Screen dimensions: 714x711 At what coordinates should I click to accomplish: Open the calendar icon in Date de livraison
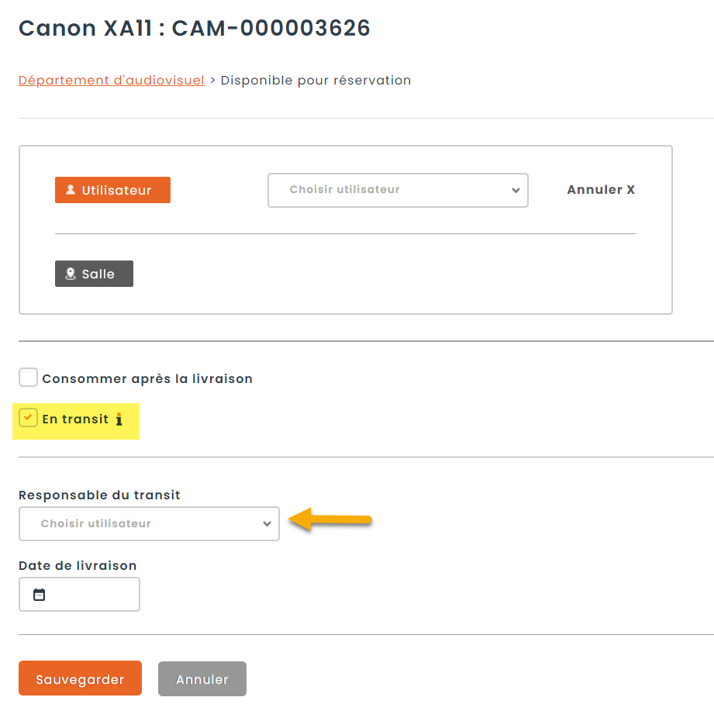(x=40, y=595)
